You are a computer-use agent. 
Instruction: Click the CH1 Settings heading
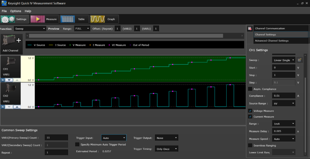[258, 50]
